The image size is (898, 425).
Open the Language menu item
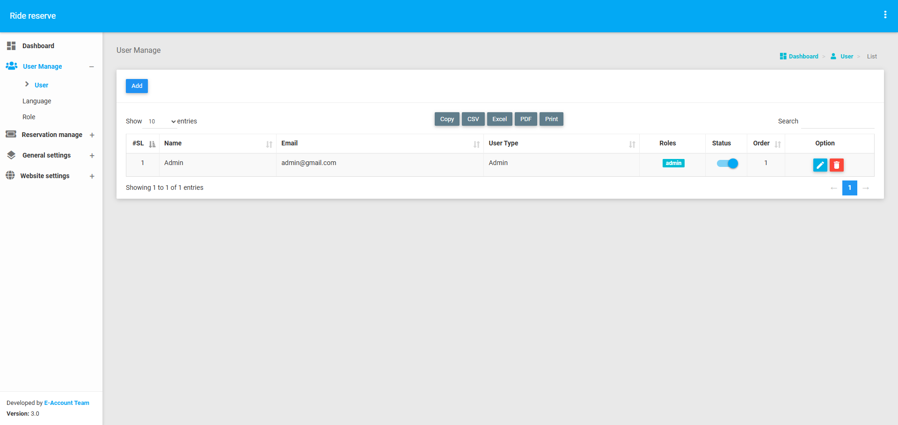click(37, 101)
